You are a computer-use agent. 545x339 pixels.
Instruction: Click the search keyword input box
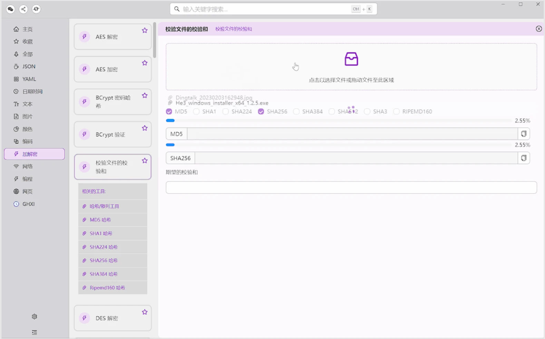pos(273,9)
